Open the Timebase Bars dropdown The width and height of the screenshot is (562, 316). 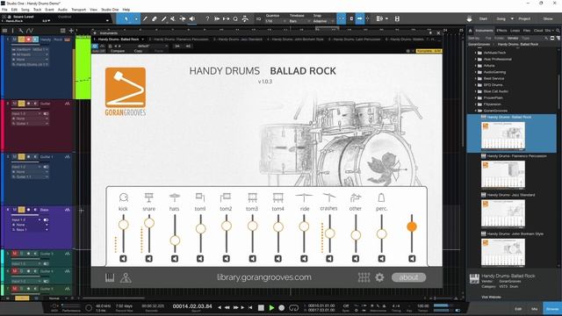click(x=299, y=21)
